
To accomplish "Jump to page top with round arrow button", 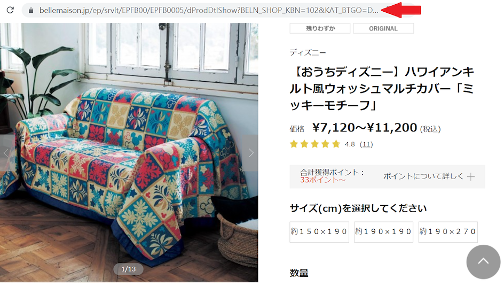I will pos(483,261).
